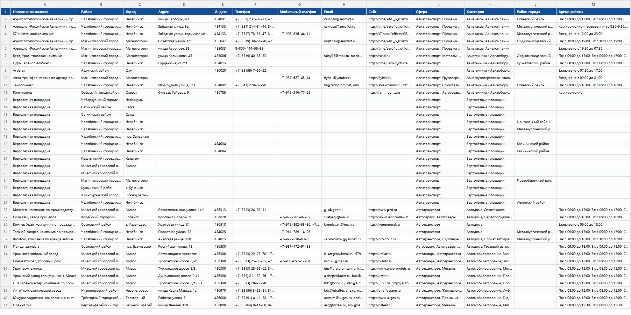Click the city cell 'Чебаркуль'
Screen dimensions: 631x315
(140, 100)
